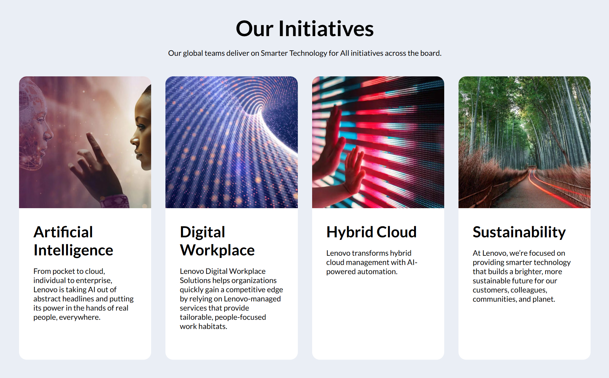609x378 pixels.
Task: Select the Hybrid Cloud LED wall image
Action: pyautogui.click(x=378, y=142)
